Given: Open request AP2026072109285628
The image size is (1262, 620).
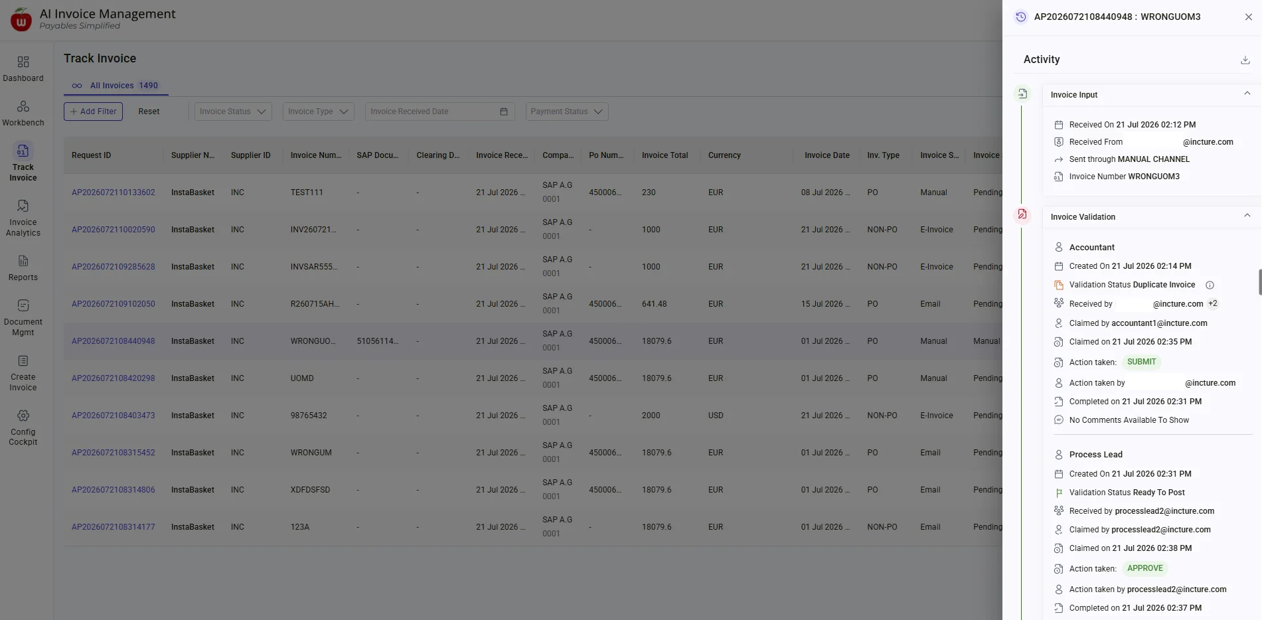Looking at the screenshot, I should [x=114, y=267].
